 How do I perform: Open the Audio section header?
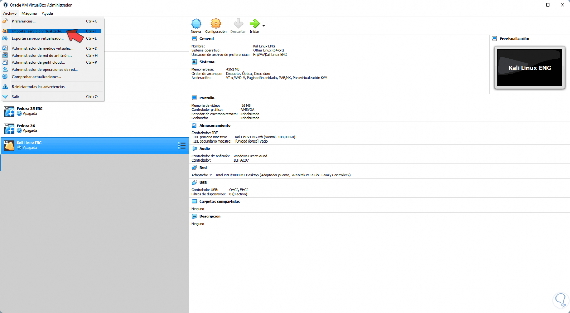205,148
